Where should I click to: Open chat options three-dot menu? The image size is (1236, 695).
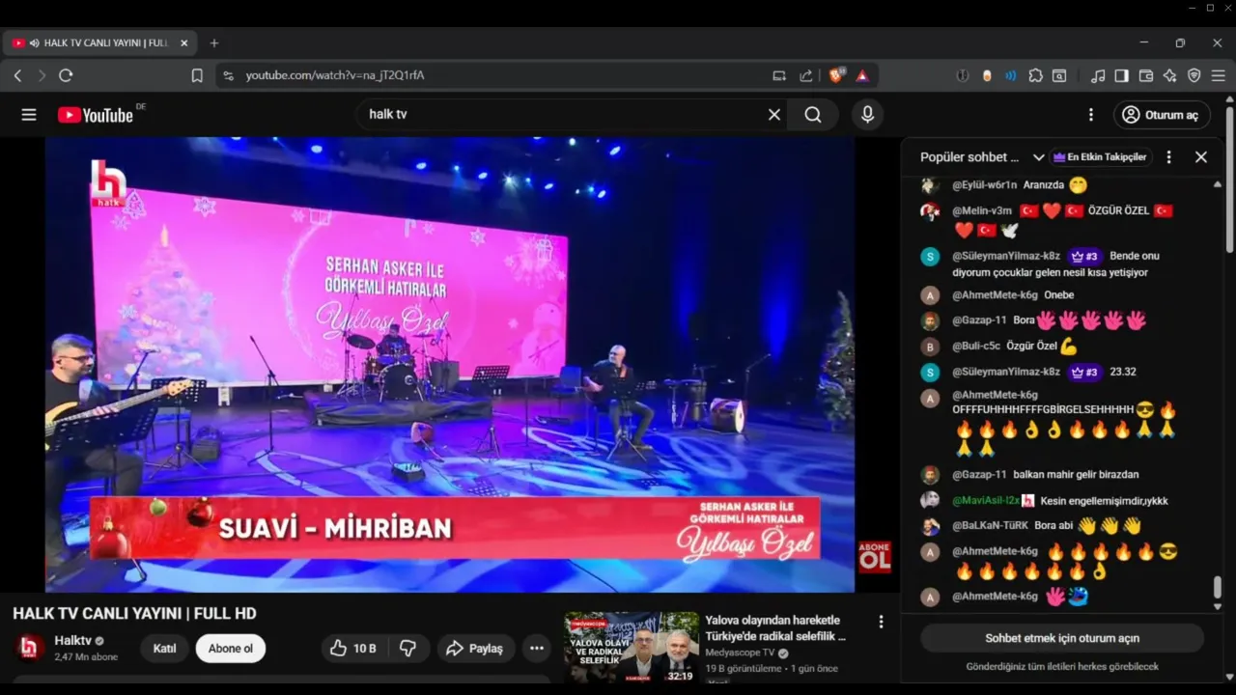1168,157
